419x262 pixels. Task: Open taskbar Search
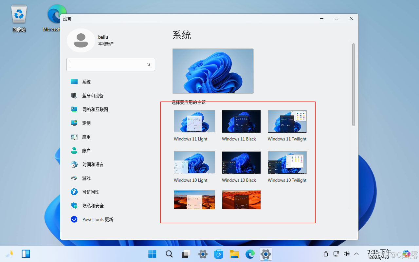point(169,254)
